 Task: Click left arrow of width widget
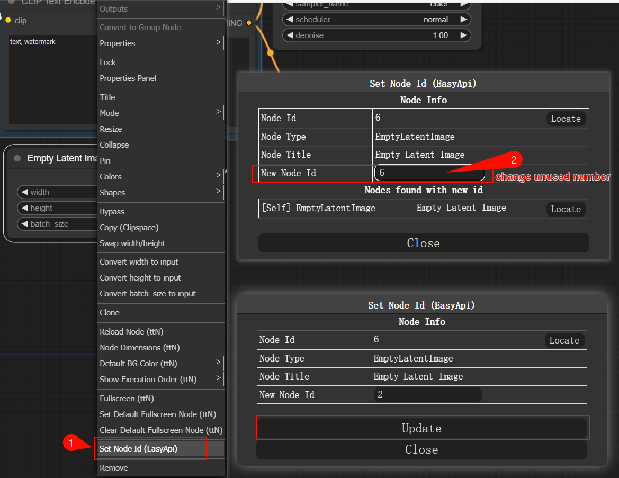point(25,192)
